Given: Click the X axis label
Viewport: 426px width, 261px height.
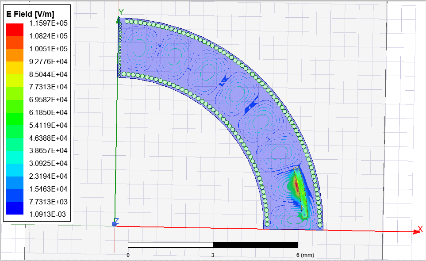Looking at the screenshot, I should 420,229.
